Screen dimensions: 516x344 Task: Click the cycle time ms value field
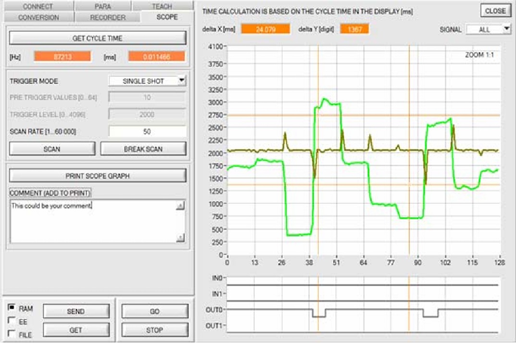pyautogui.click(x=157, y=56)
